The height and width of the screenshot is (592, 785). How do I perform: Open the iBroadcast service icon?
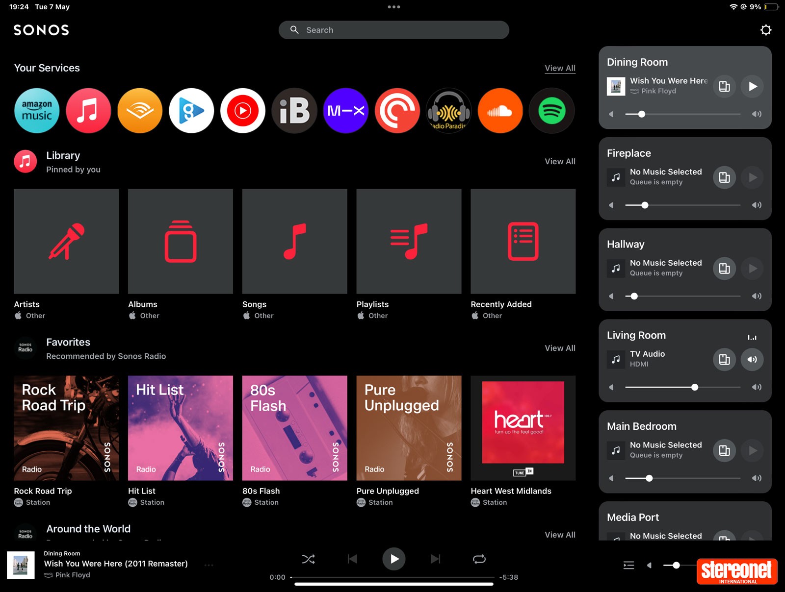294,111
